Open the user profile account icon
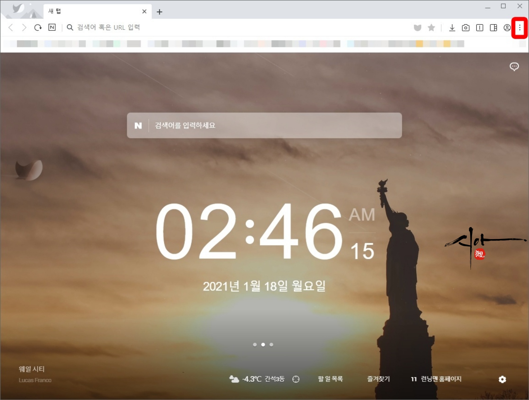The height and width of the screenshot is (400, 529). (507, 28)
